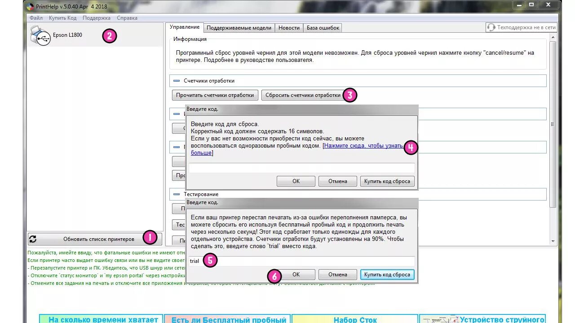Click Отмена in the lower trial dialog

tap(337, 274)
